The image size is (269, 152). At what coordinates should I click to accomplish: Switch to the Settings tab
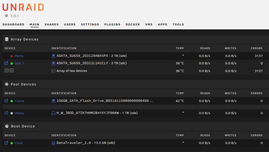click(x=90, y=24)
